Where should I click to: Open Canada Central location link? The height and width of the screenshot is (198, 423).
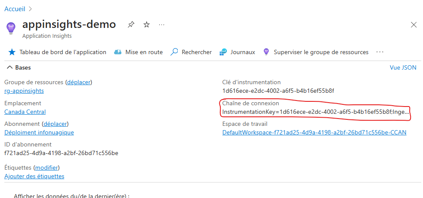(x=25, y=112)
